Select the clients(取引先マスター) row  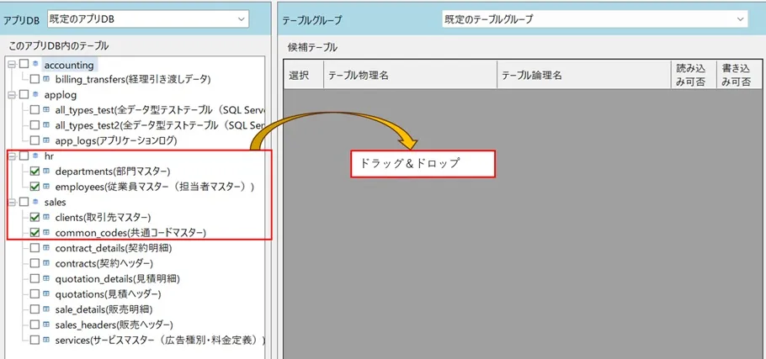[x=103, y=218]
